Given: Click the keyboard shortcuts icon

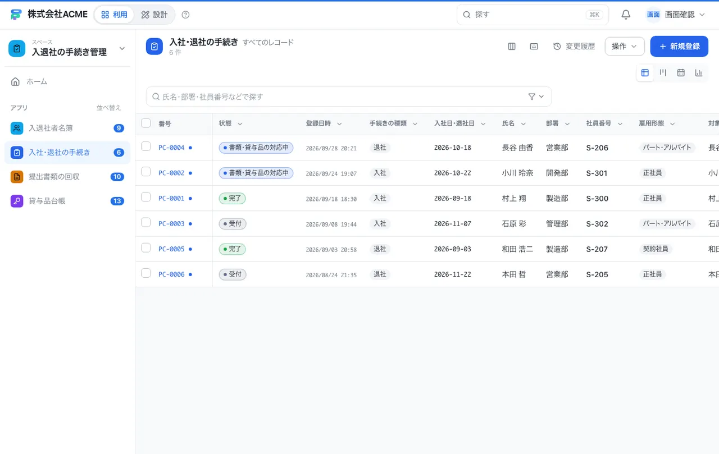Looking at the screenshot, I should click(x=534, y=47).
